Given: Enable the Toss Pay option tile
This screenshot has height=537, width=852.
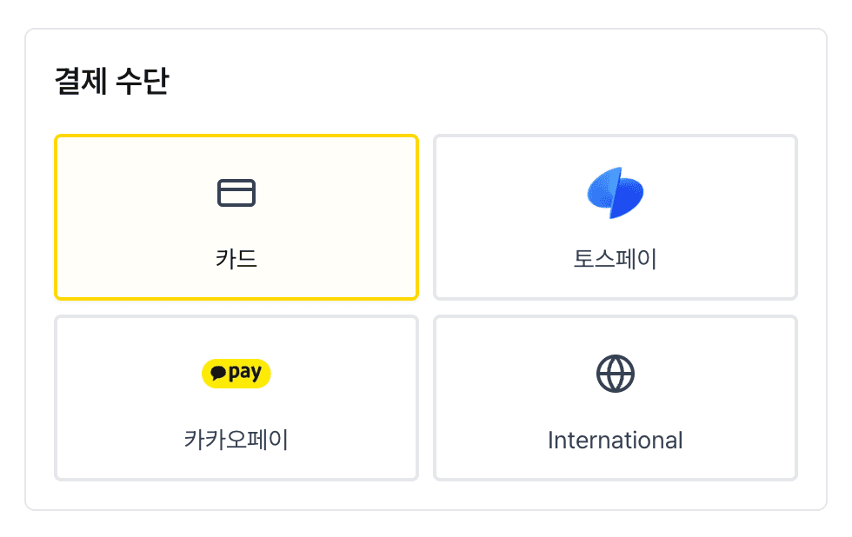Looking at the screenshot, I should pos(616,217).
